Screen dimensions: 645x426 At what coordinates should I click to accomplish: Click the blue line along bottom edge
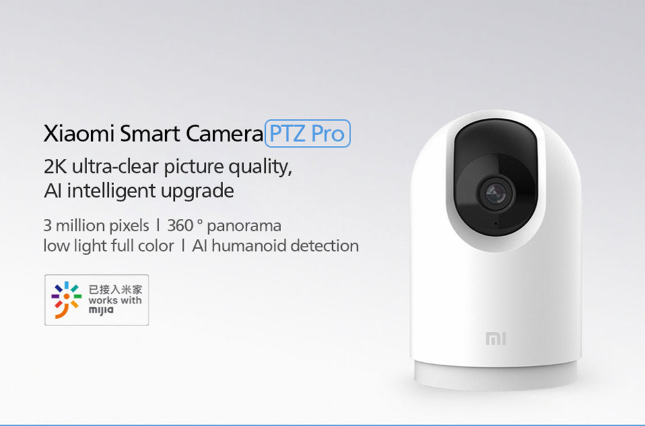[x=322, y=425]
